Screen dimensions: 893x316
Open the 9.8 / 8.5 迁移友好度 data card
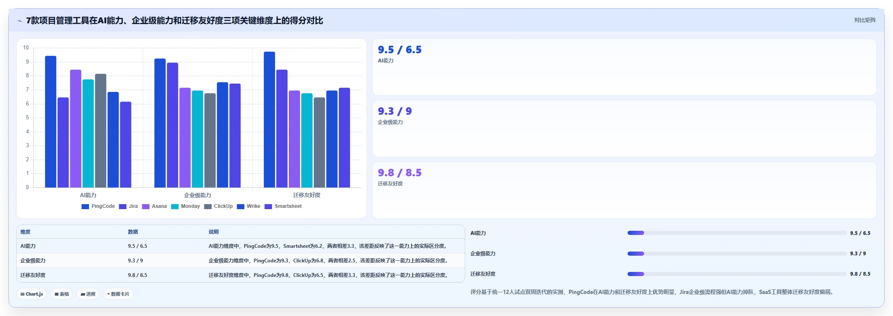coord(624,190)
